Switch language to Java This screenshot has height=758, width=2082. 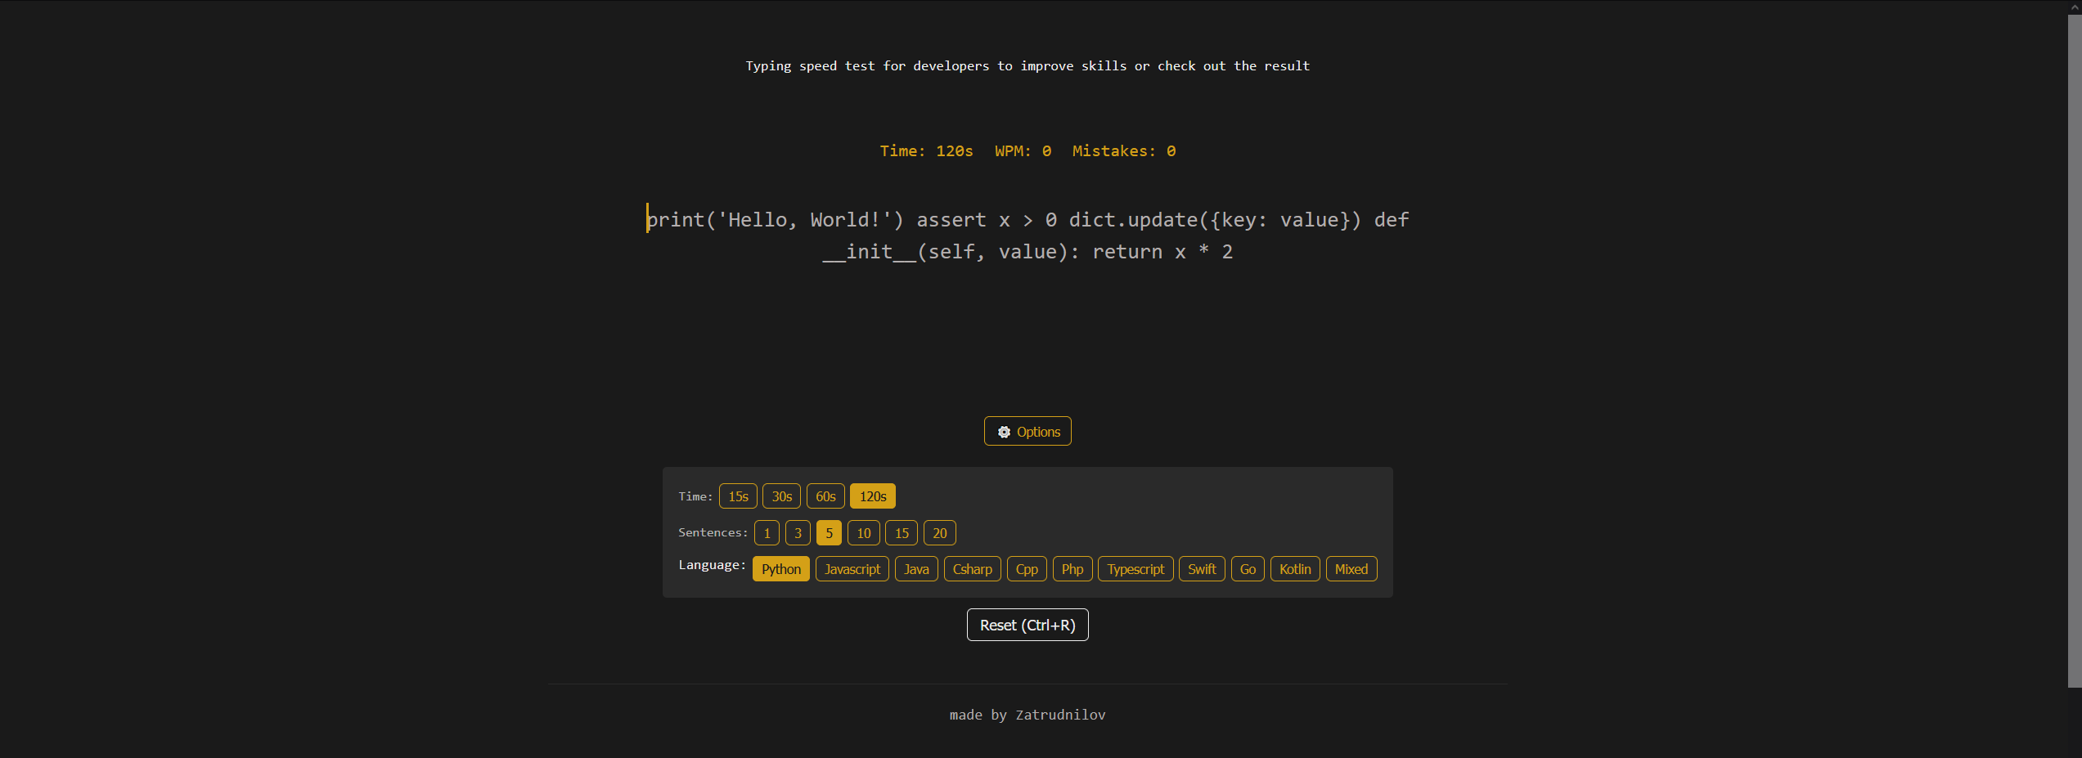[x=916, y=569]
